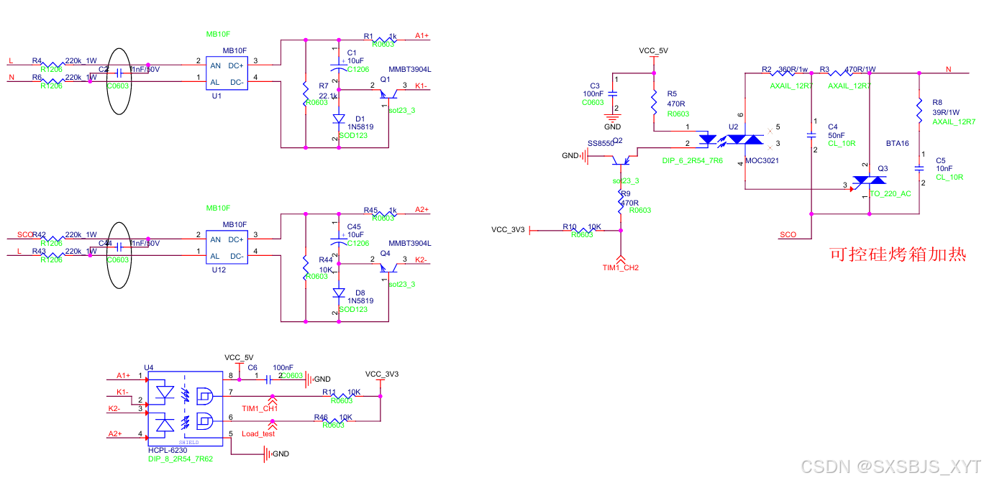The image size is (984, 483).
Task: Select the MOC3021 part name text
Action: coord(762,160)
